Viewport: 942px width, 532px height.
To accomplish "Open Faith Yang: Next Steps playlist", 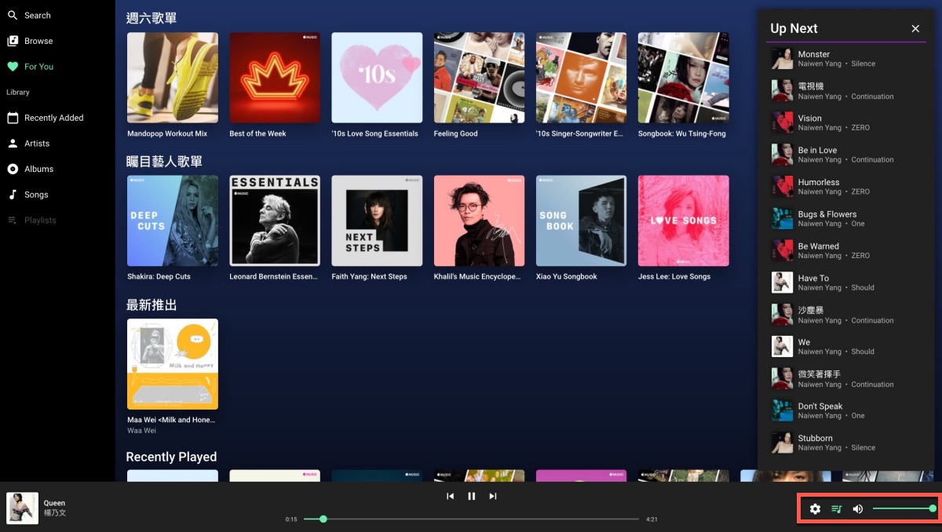I will click(377, 220).
